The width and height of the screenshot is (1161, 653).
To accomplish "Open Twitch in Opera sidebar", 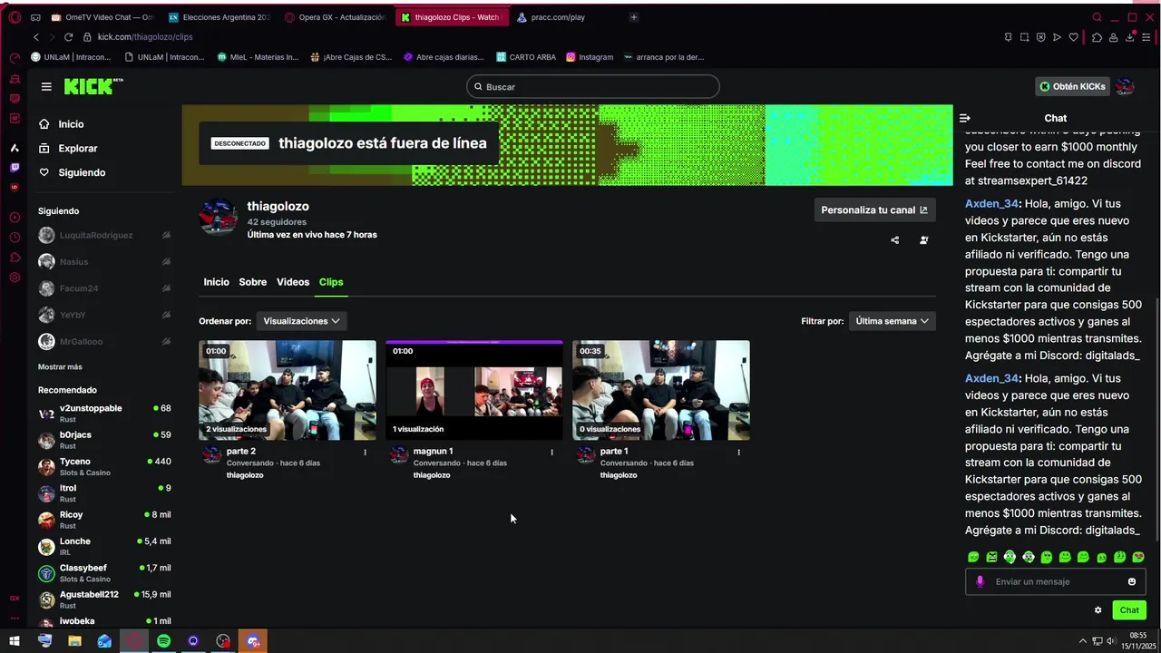I will tap(15, 168).
